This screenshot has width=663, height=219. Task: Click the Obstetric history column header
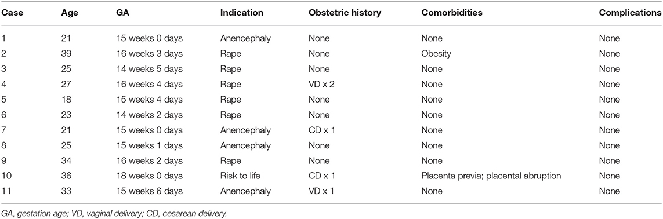345,13
